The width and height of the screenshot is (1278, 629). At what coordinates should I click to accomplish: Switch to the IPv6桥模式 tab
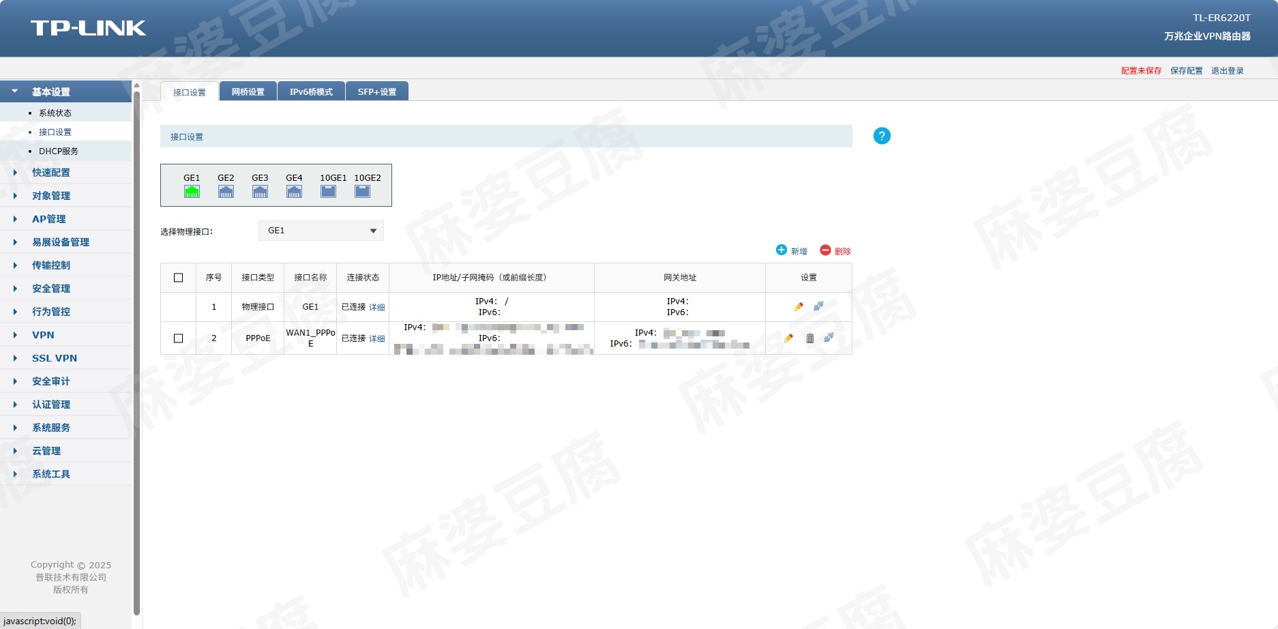tap(311, 91)
